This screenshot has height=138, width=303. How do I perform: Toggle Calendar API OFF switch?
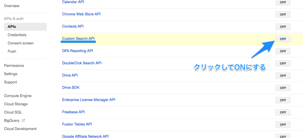pyautogui.click(x=283, y=3)
